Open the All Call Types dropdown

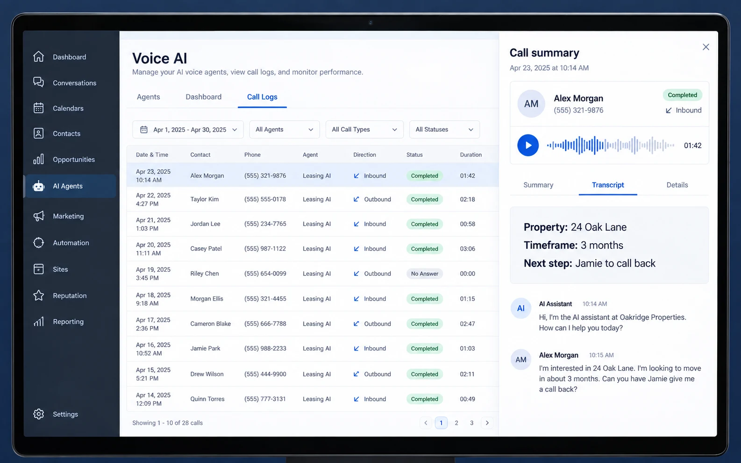pyautogui.click(x=364, y=129)
